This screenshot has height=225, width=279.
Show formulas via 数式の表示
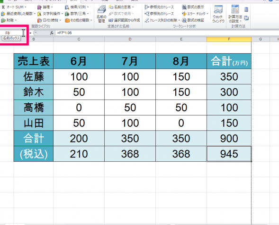click(x=193, y=7)
